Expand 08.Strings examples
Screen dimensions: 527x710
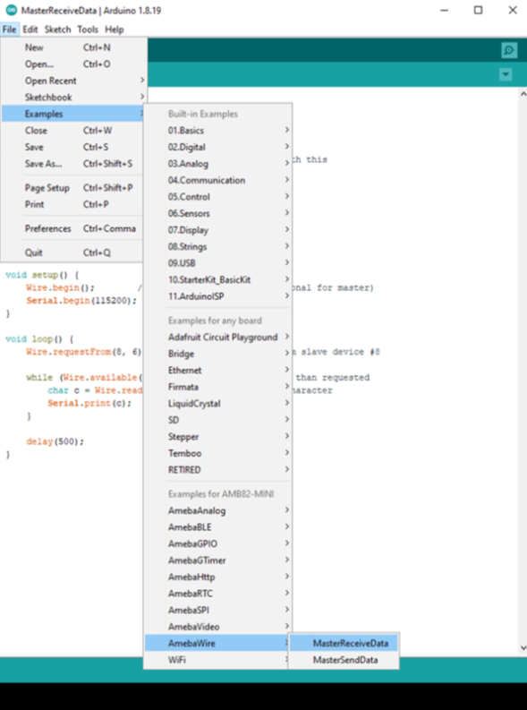218,247
